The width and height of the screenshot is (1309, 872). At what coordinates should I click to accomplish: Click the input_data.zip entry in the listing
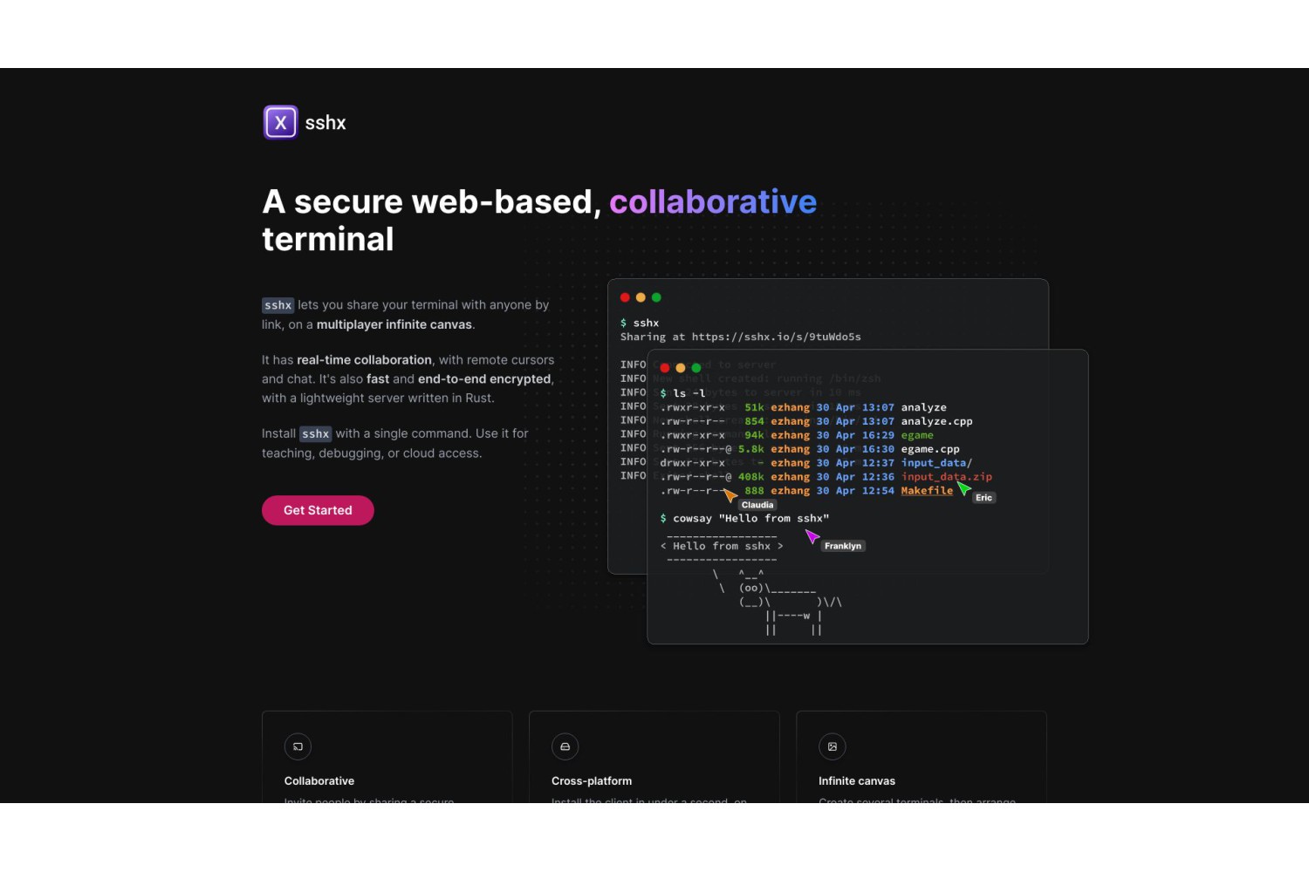[x=947, y=477]
